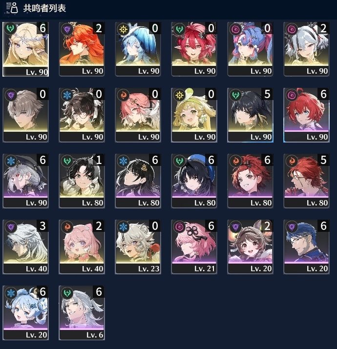Click the snowflake icon on the Lv. 23 card
Viewport: 337px width, 349px height.
pos(123,227)
